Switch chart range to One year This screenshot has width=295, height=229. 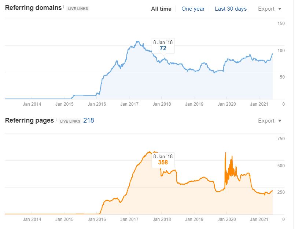193,9
